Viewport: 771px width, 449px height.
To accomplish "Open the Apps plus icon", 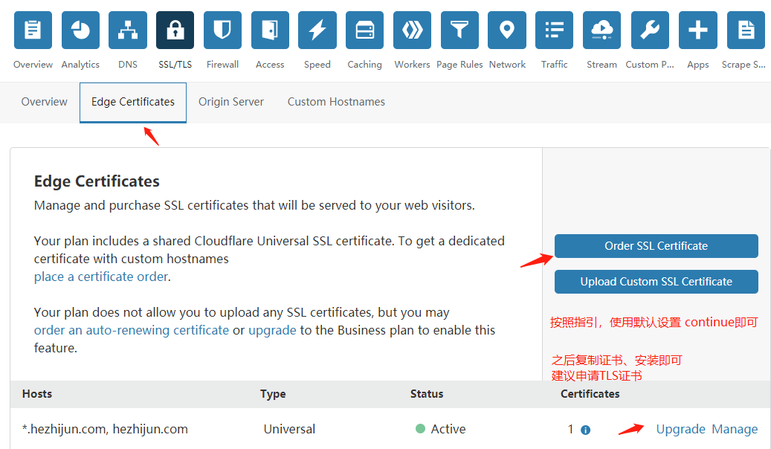I will (x=697, y=30).
